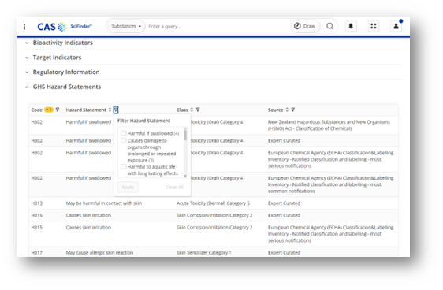Close the Hazard Statement filter icon
This screenshot has height=290, width=443.
pyautogui.click(x=116, y=110)
